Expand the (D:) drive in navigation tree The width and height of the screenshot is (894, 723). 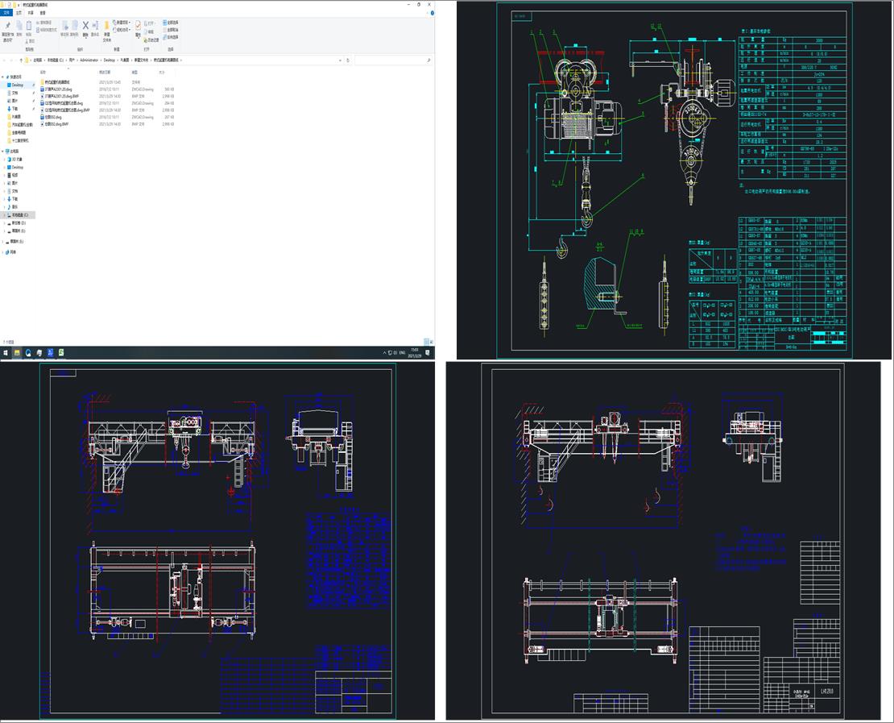pyautogui.click(x=5, y=223)
